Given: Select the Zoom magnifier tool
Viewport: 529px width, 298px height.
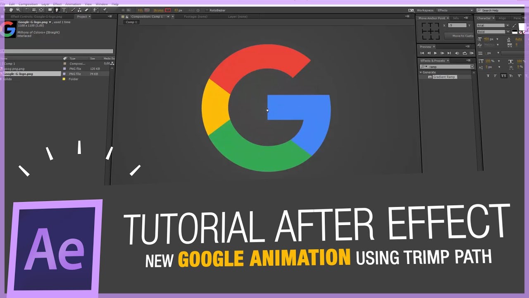Looking at the screenshot, I should click(x=18, y=10).
